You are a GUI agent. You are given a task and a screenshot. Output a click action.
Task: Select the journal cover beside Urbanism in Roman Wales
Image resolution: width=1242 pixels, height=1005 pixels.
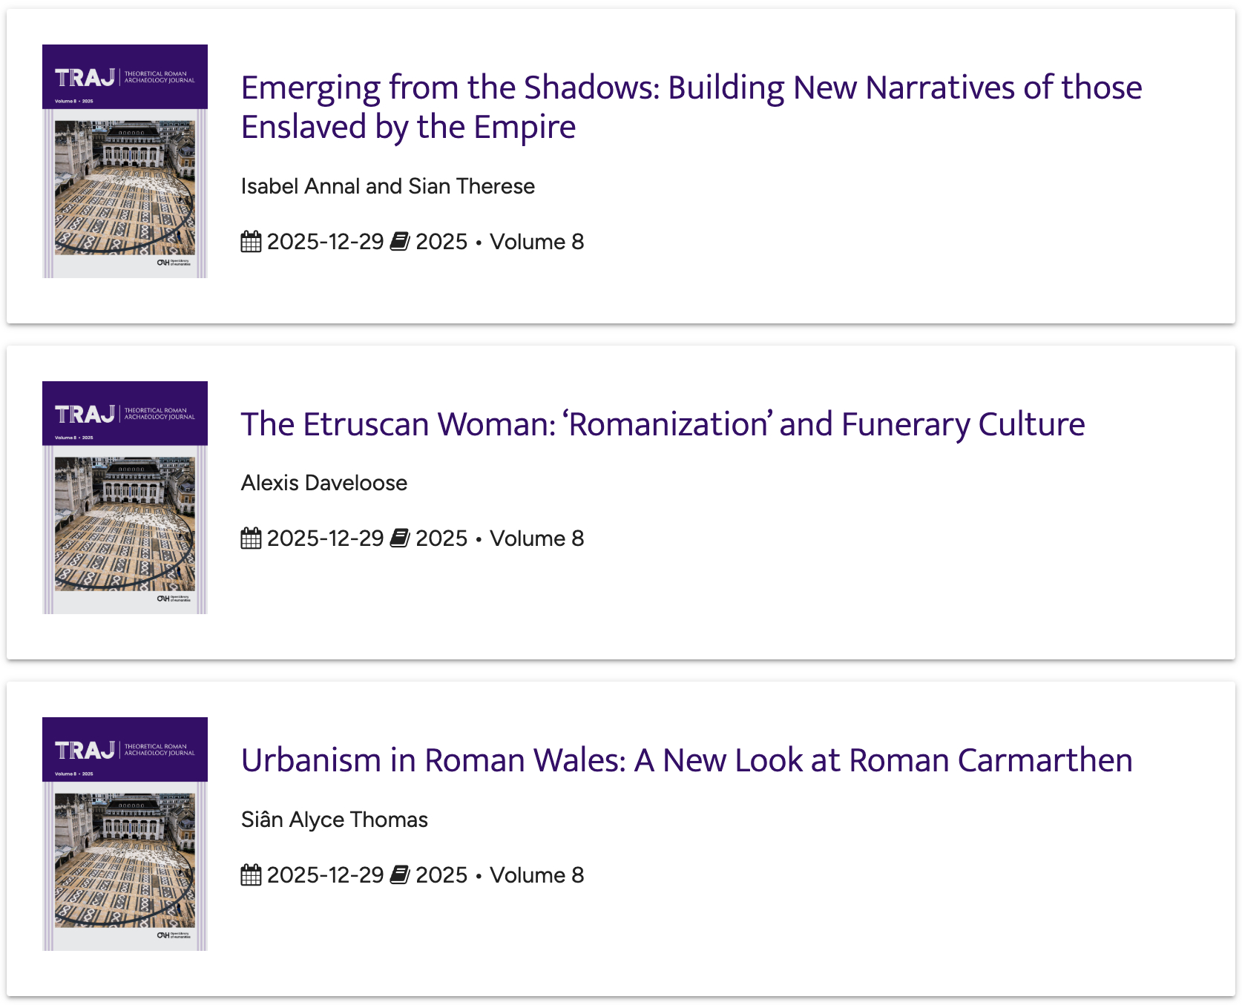[125, 834]
